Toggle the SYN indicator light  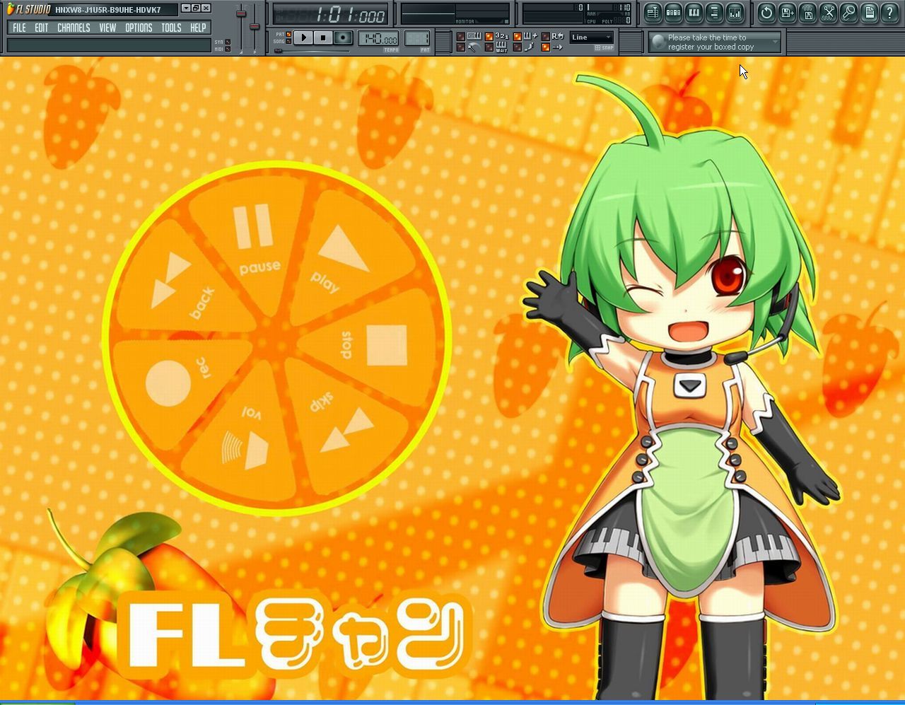click(x=228, y=42)
